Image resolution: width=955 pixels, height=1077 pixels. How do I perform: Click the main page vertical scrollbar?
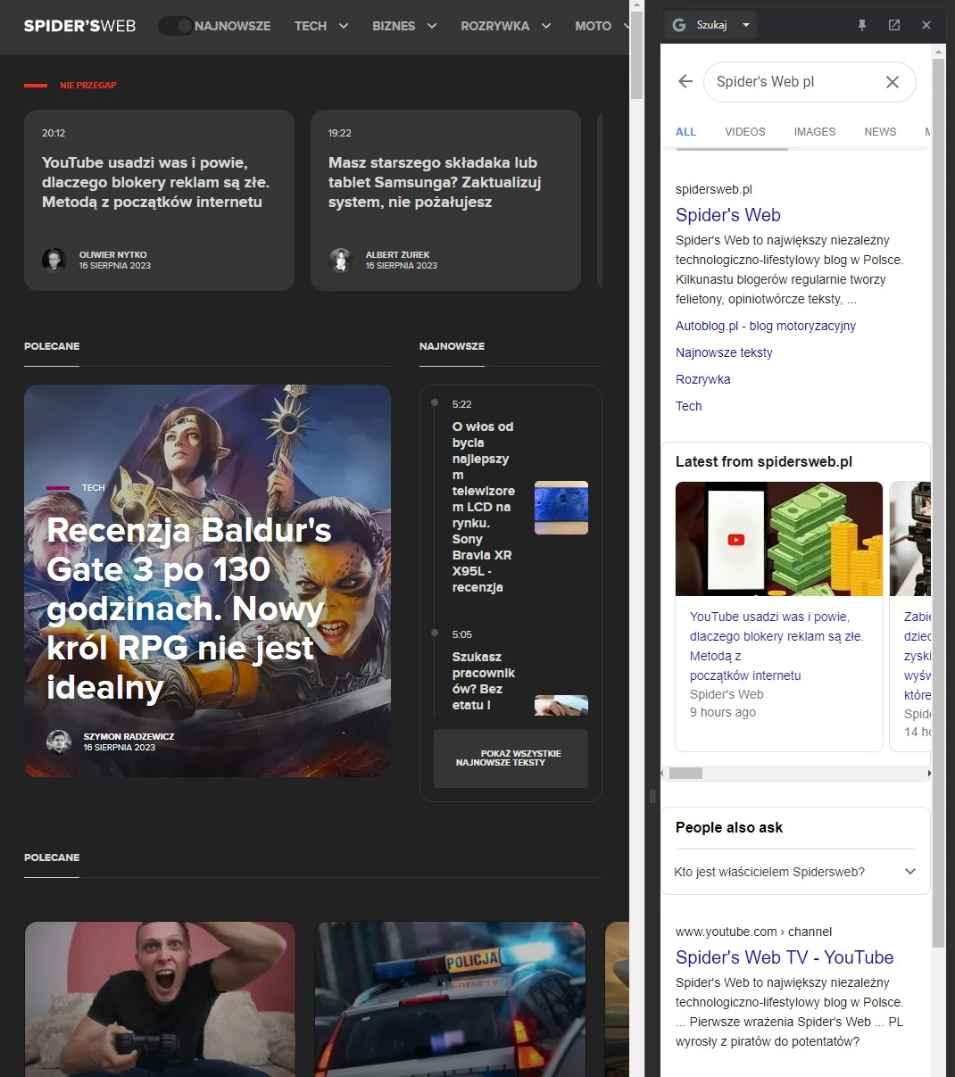point(636,54)
